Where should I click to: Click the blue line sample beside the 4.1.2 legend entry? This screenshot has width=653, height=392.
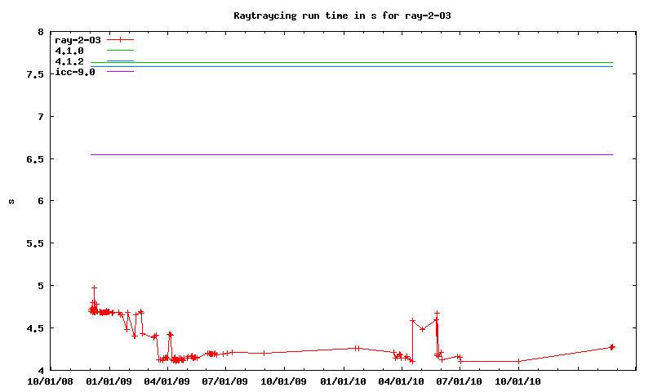(x=119, y=61)
